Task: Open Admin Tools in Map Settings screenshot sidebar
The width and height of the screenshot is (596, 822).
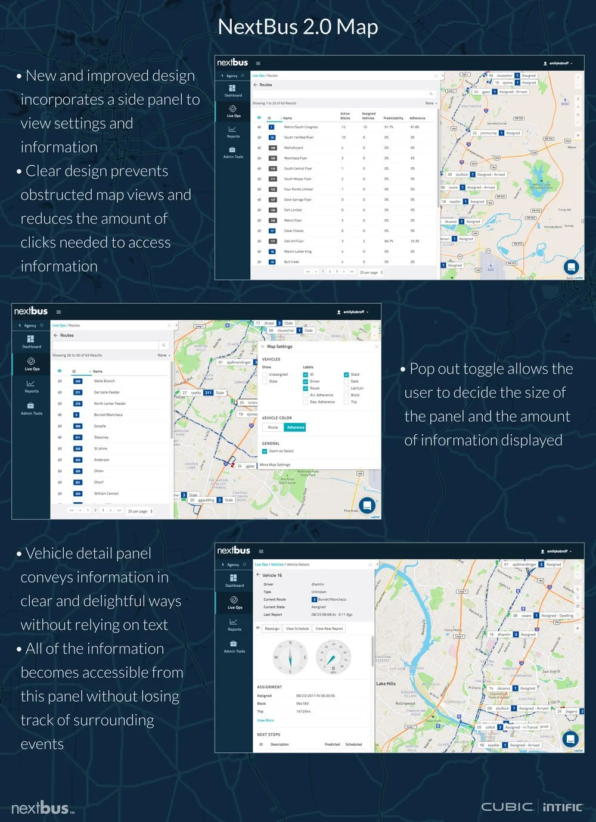Action: click(32, 409)
